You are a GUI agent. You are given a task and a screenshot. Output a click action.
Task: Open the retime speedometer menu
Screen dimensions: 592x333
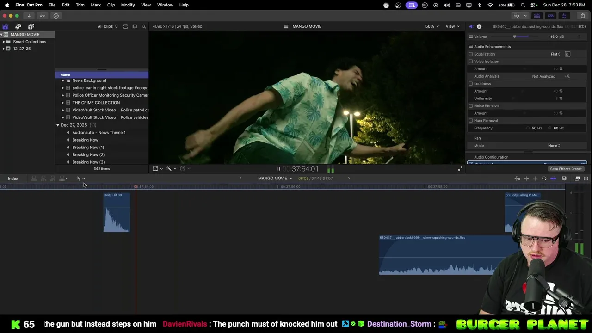pyautogui.click(x=184, y=169)
